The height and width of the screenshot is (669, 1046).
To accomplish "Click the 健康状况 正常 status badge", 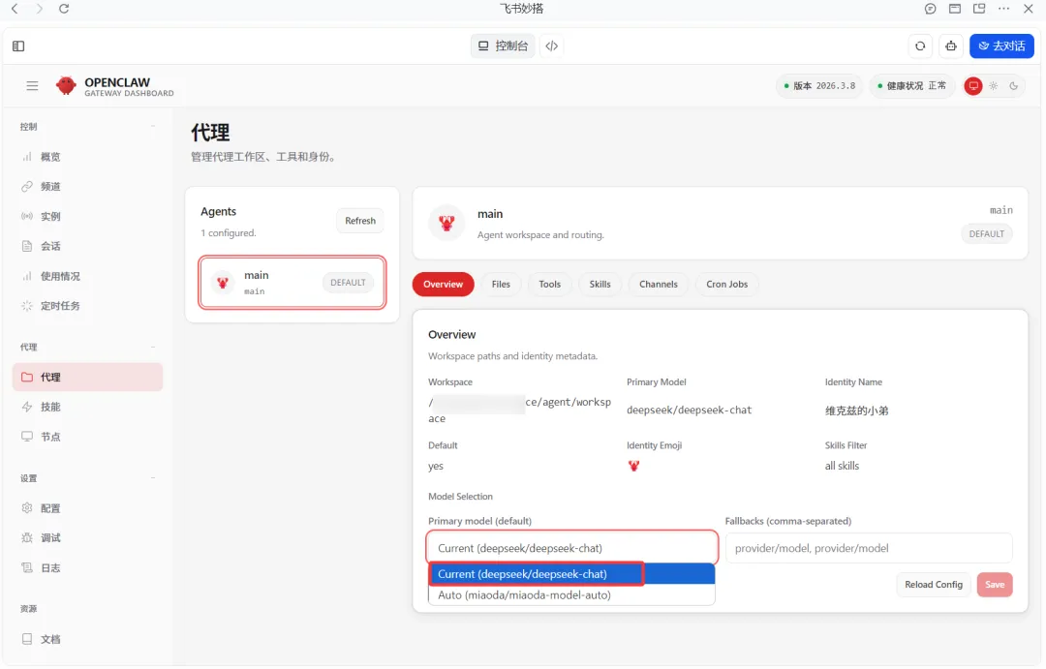I will (912, 86).
